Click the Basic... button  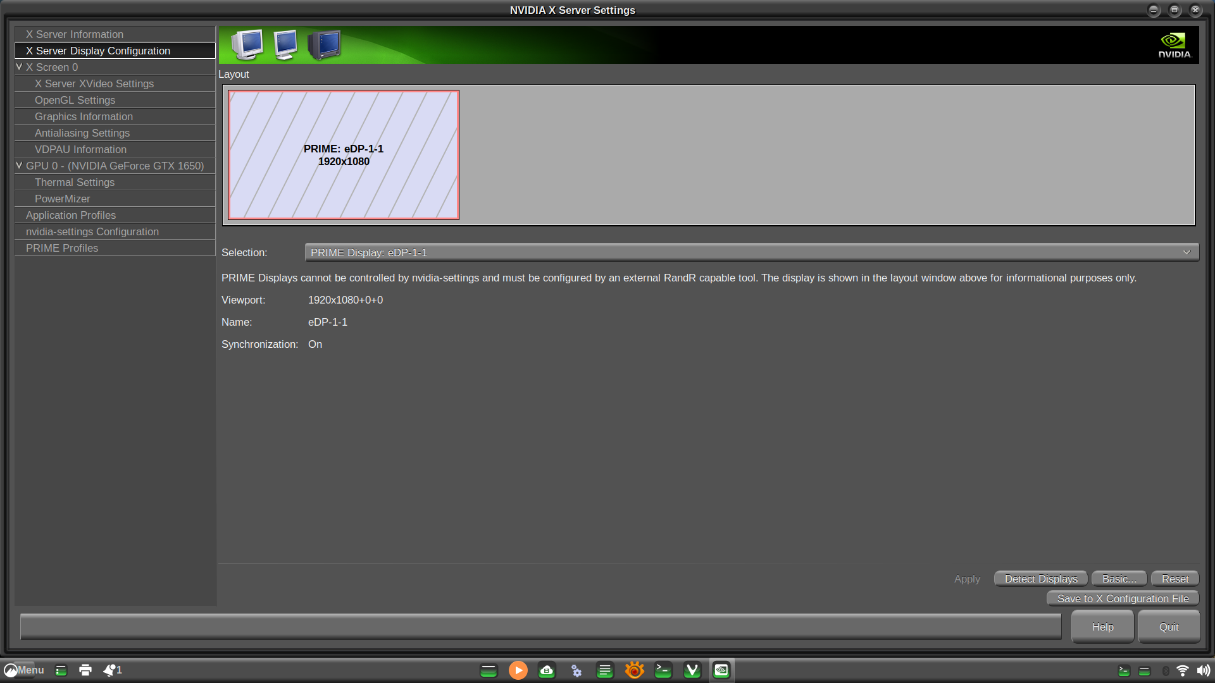[x=1119, y=579]
